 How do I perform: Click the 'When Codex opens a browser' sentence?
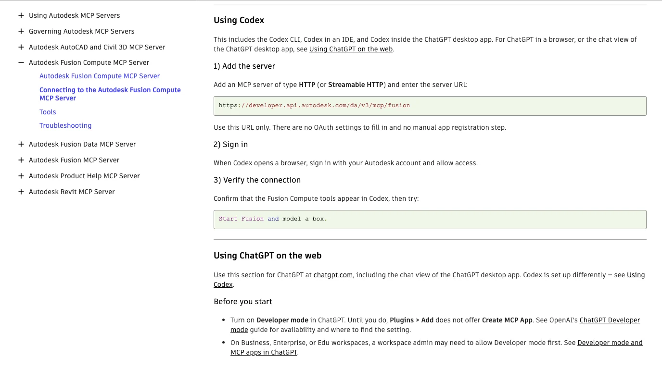tap(345, 163)
